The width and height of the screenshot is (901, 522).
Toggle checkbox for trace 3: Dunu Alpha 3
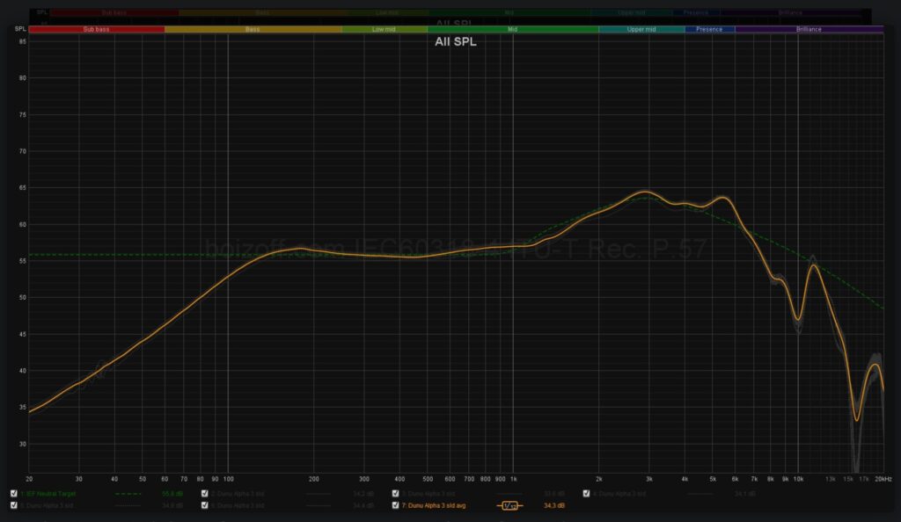(x=395, y=493)
